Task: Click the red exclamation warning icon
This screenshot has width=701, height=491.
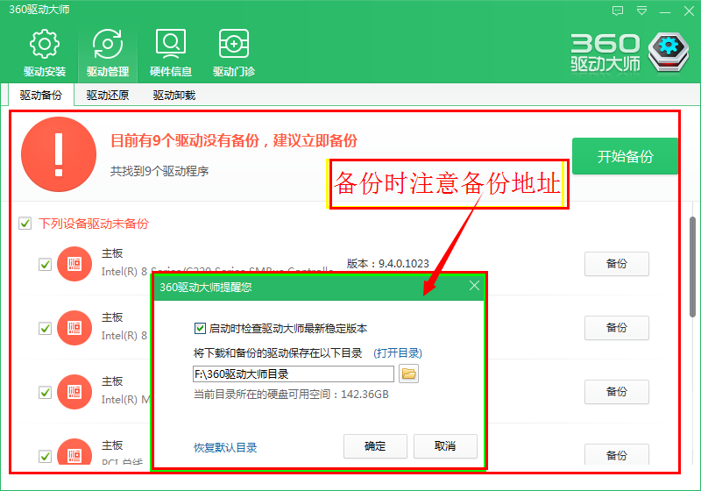Action: 59,154
